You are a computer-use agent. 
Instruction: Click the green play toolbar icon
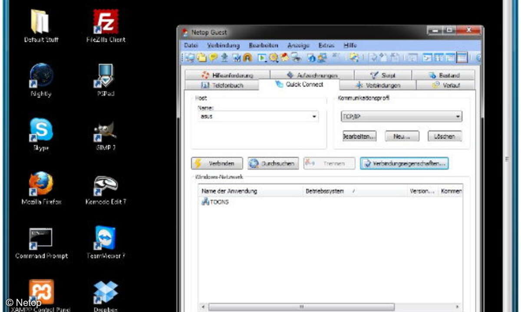(262, 58)
